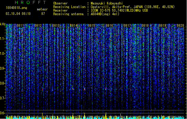Image resolution: width=187 pixels, height=119 pixels.
Task: Click the meteor echo between 0813 and 0814
Action: (x=73, y=89)
